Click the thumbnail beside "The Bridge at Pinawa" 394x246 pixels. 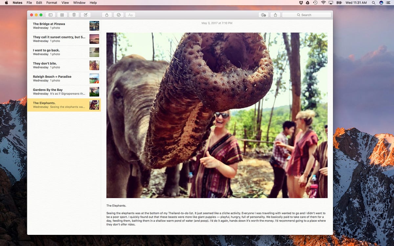point(94,26)
